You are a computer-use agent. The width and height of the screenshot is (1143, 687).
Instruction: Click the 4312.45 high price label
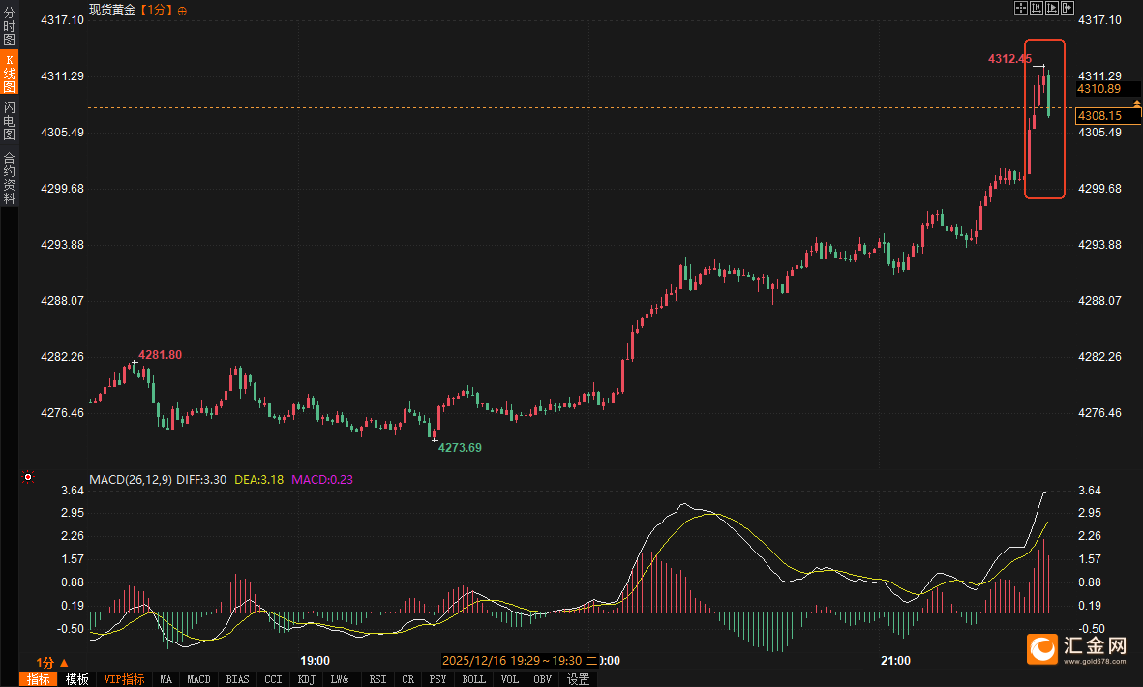1009,59
